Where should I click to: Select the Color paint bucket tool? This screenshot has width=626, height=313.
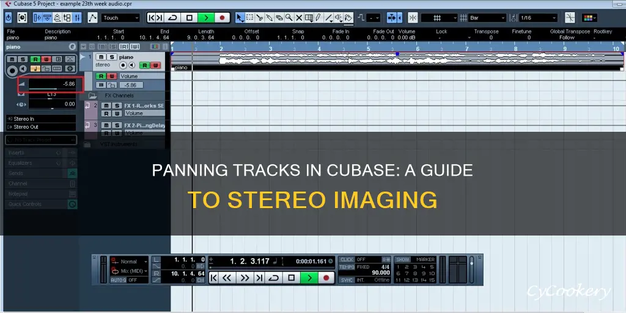point(348,18)
